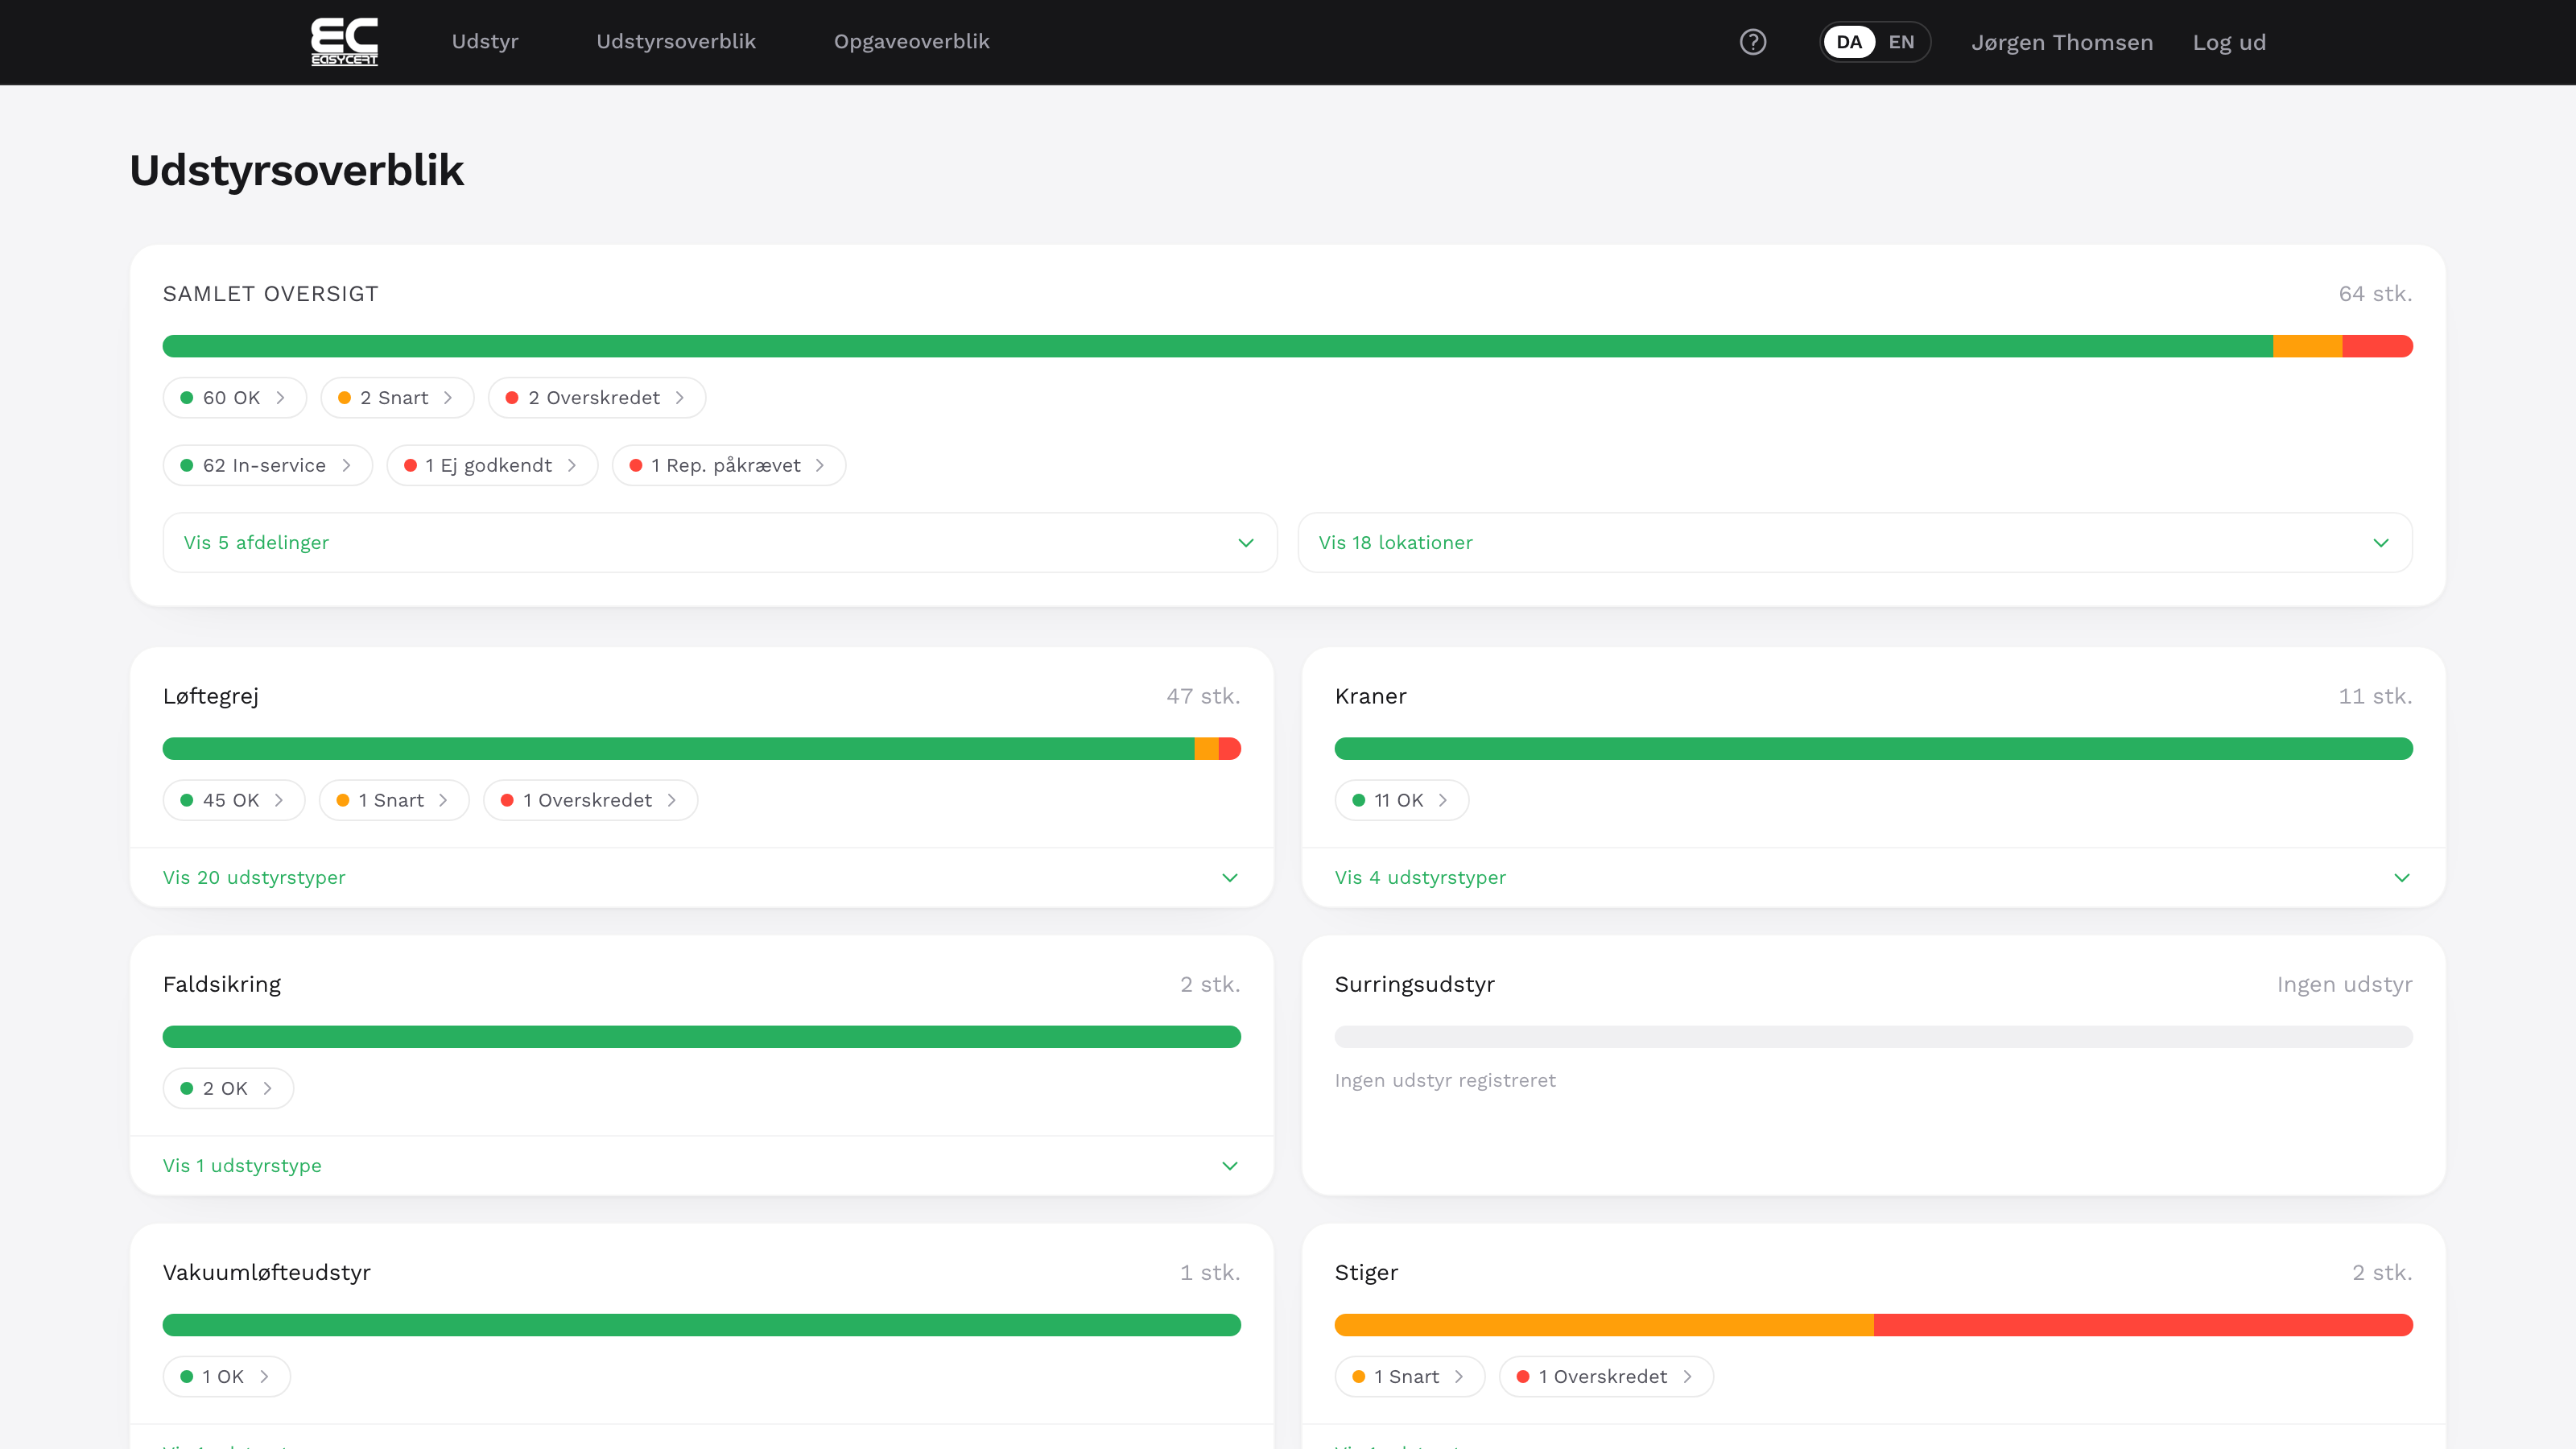Viewport: 2576px width, 1449px height.
Task: Click the SAMLET OVERSIGT heading
Action: [271, 294]
